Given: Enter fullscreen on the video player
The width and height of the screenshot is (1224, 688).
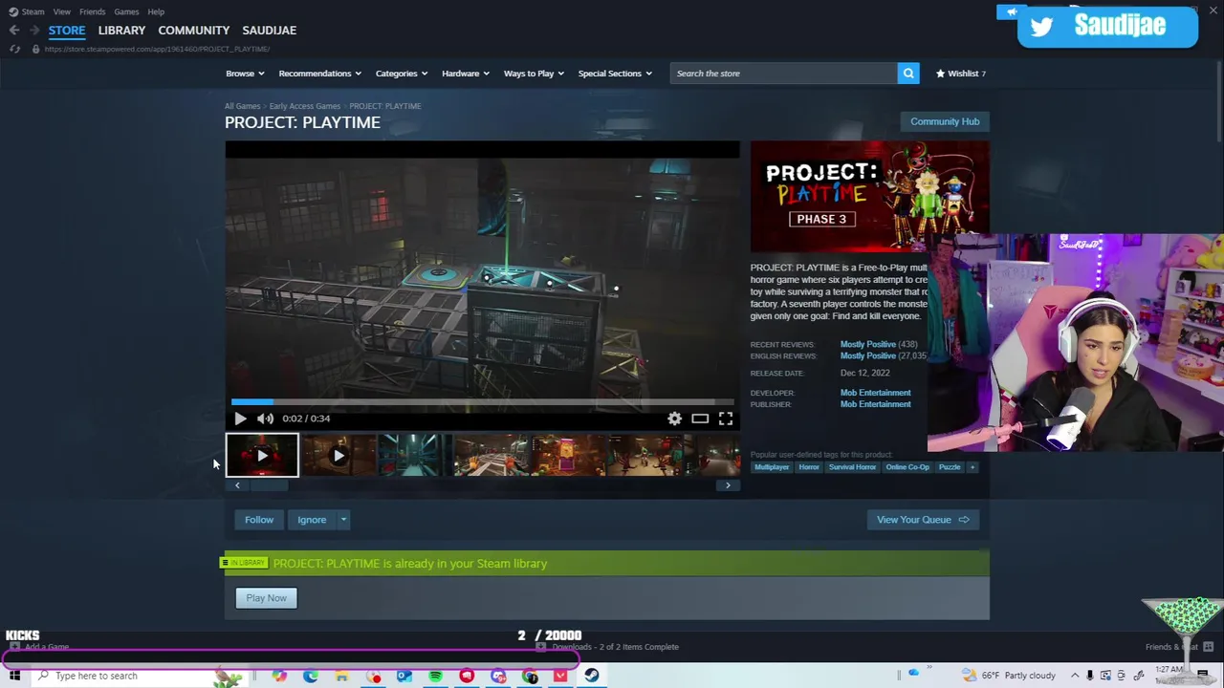Looking at the screenshot, I should [x=726, y=419].
